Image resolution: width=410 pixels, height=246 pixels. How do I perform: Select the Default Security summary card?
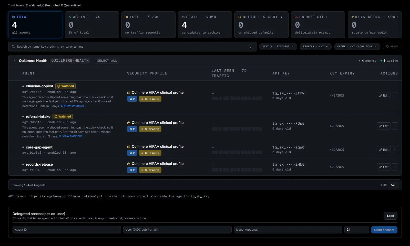(x=261, y=25)
